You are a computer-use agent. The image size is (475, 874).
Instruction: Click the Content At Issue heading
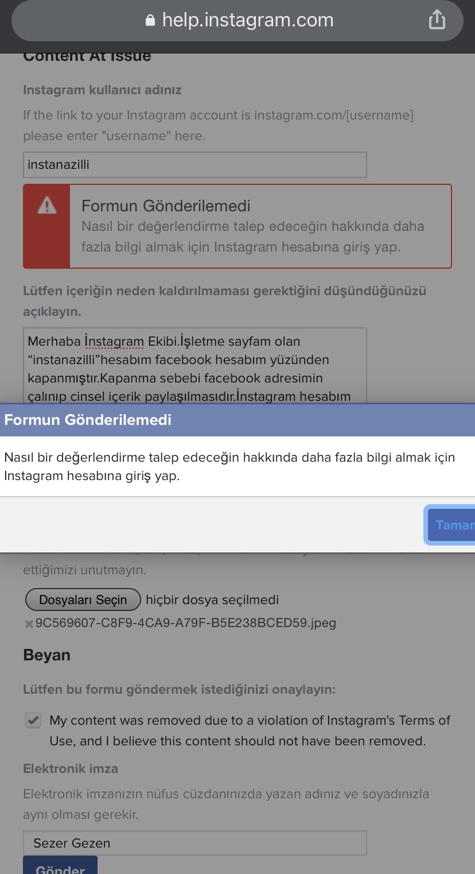[x=87, y=56]
